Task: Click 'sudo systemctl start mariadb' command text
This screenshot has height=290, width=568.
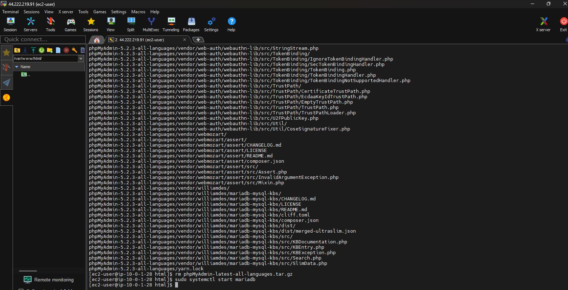Action: [x=215, y=280]
